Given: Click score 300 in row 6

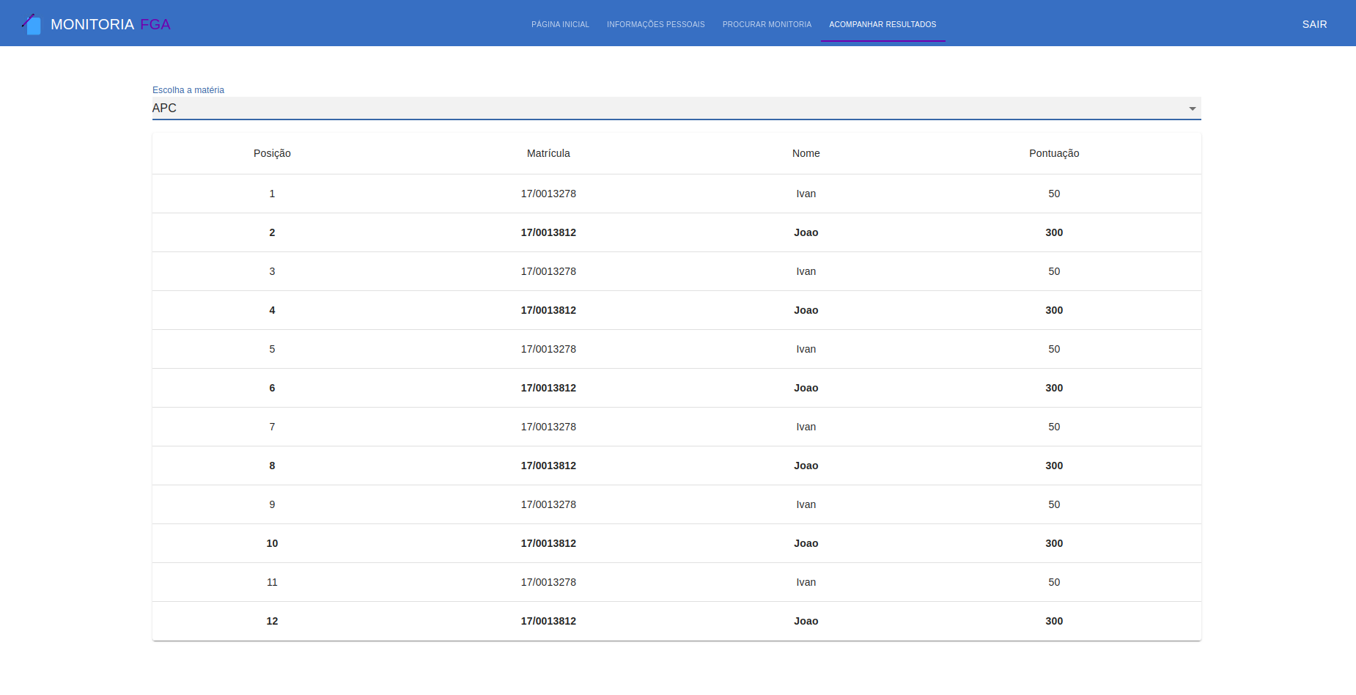Looking at the screenshot, I should click(x=1054, y=388).
